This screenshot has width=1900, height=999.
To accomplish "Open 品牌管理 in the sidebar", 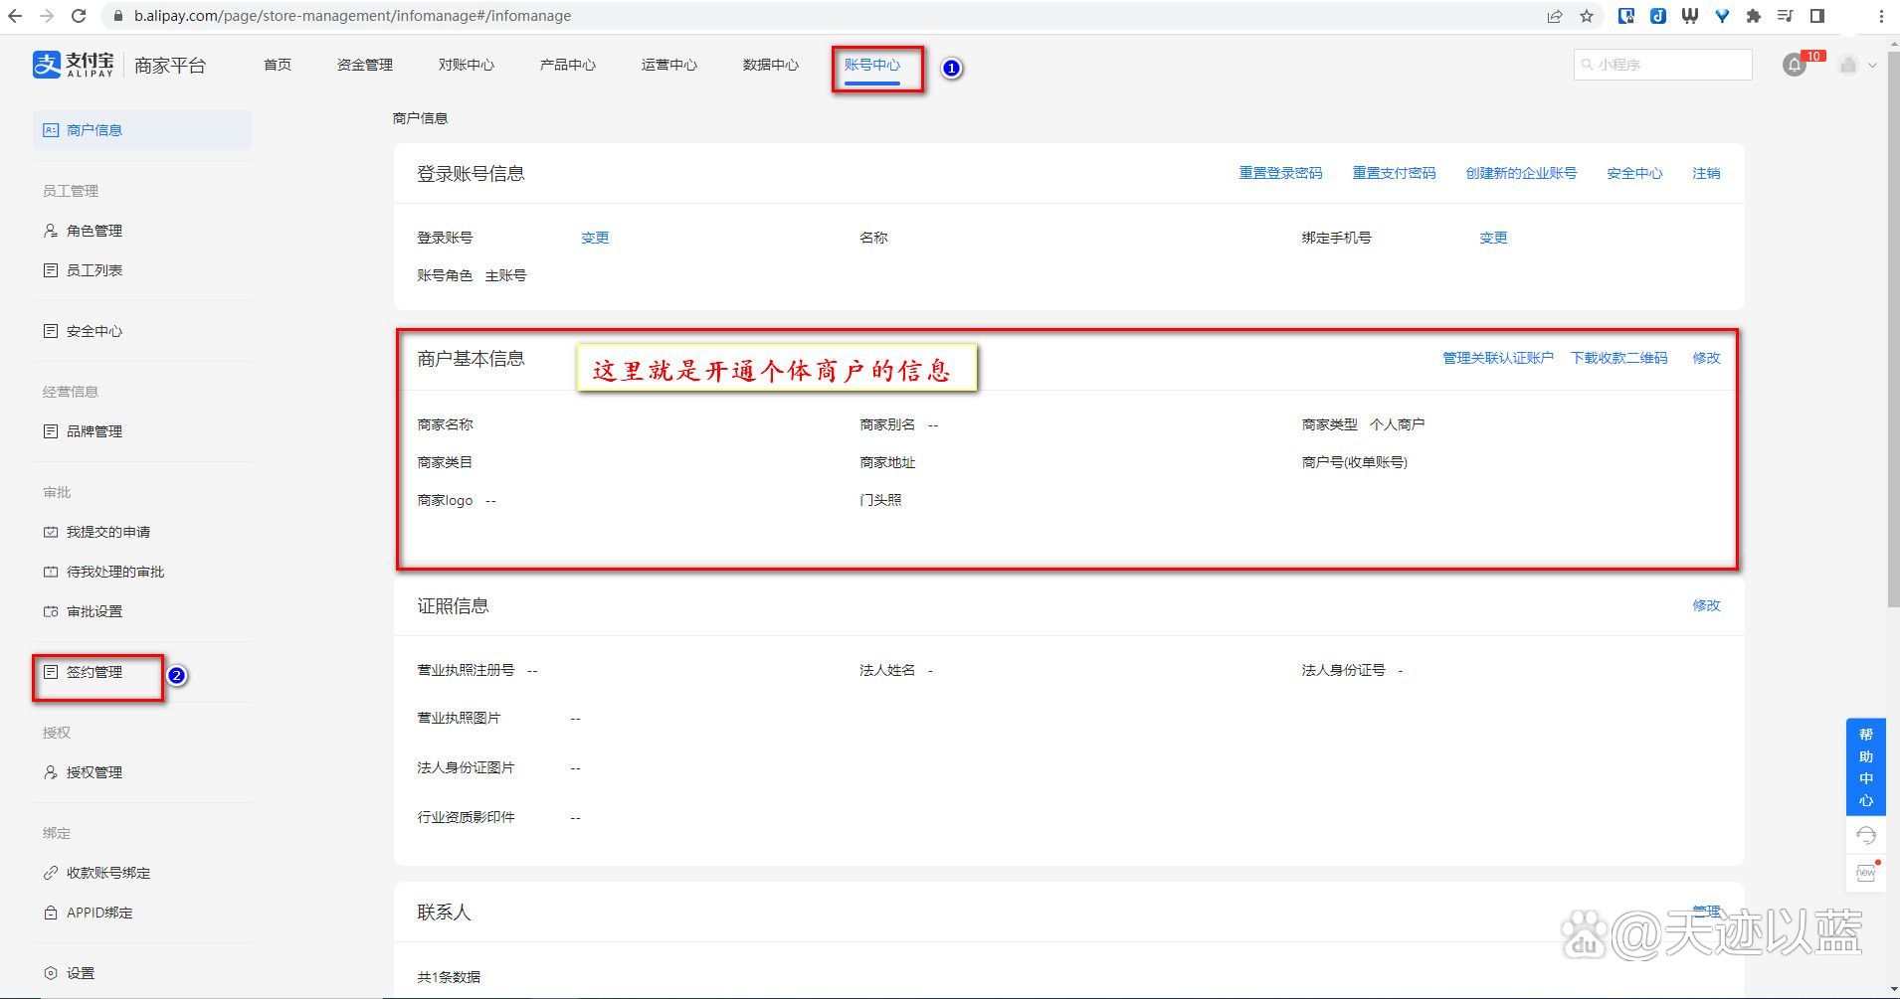I will tap(95, 431).
